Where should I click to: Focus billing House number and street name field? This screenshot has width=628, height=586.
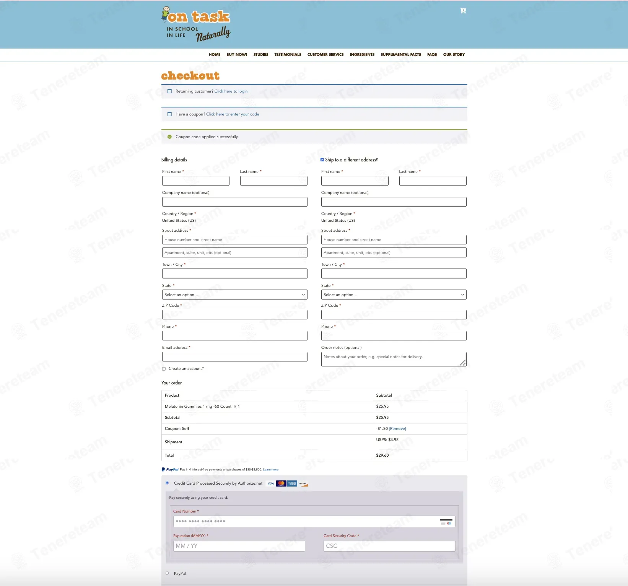coord(235,239)
